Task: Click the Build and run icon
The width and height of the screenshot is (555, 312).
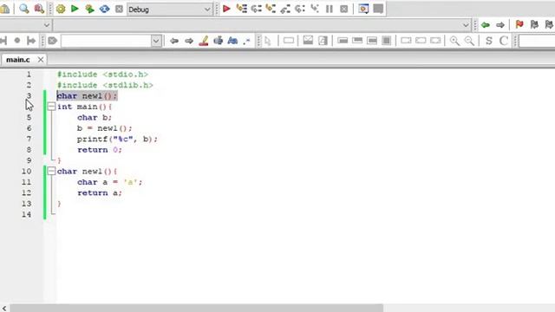Action: pos(89,9)
